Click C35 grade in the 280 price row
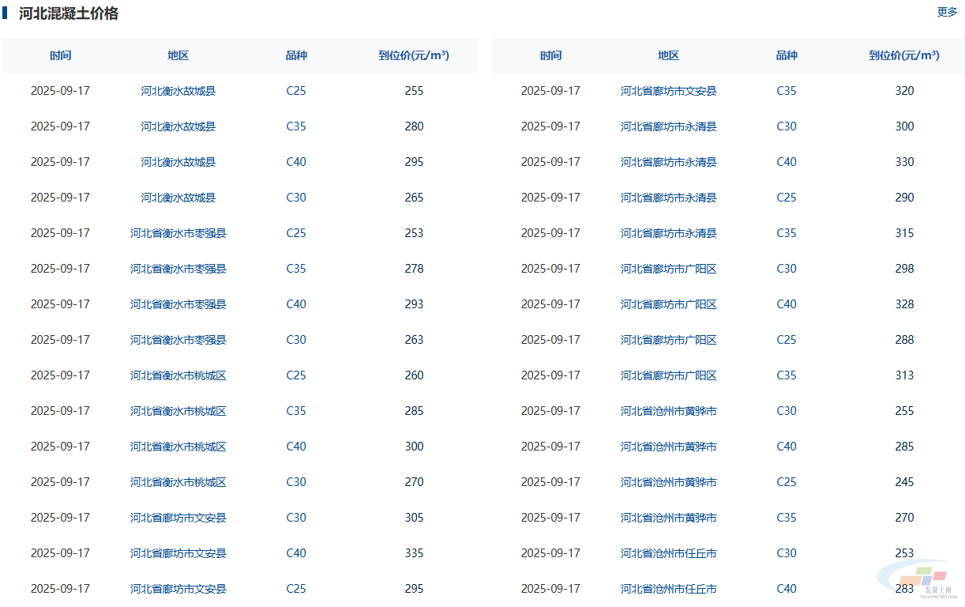Image resolution: width=965 pixels, height=607 pixels. [296, 126]
